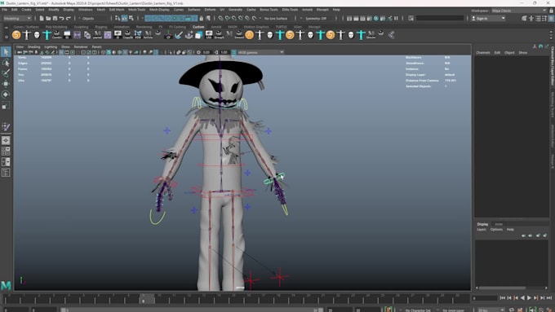This screenshot has height=312, width=555.
Task: Toggle the Outliner from the toolbox
Action: point(6,173)
